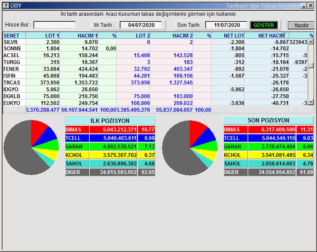Sort by the NET LOT column header
This screenshot has width=317, height=252.
pos(228,35)
